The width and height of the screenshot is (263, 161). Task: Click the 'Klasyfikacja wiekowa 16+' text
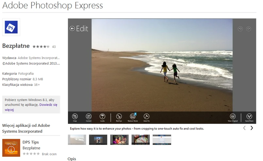click(x=21, y=85)
